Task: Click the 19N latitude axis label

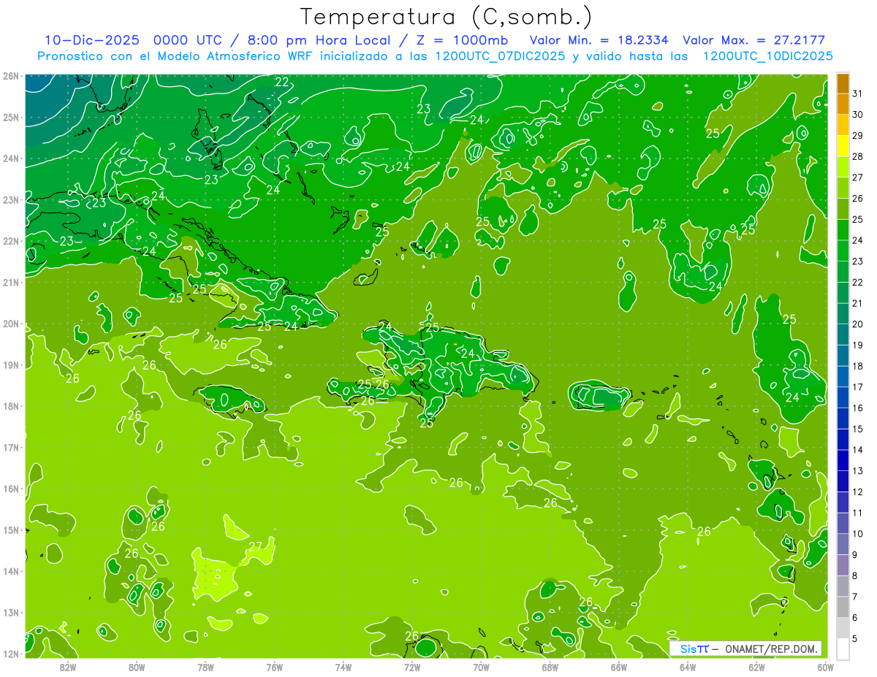Action: click(x=11, y=364)
